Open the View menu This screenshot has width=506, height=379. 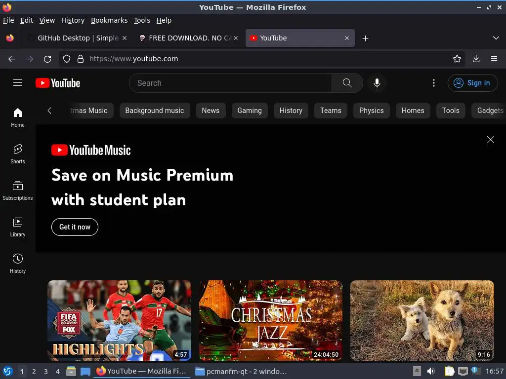(x=47, y=20)
